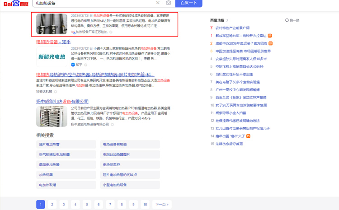The image size is (339, 210).
Task: Open the info marker beside 科安达机械
Action: [x=56, y=92]
